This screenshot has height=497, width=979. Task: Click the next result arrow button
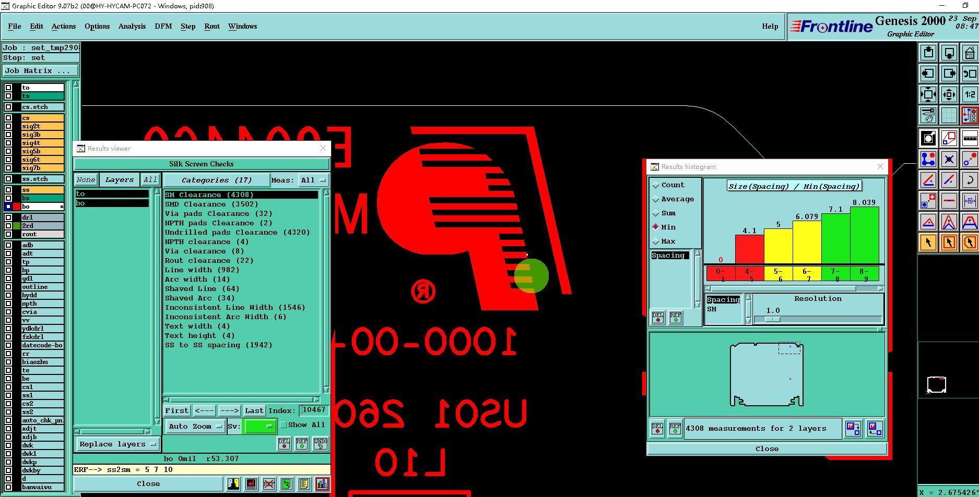pyautogui.click(x=229, y=411)
